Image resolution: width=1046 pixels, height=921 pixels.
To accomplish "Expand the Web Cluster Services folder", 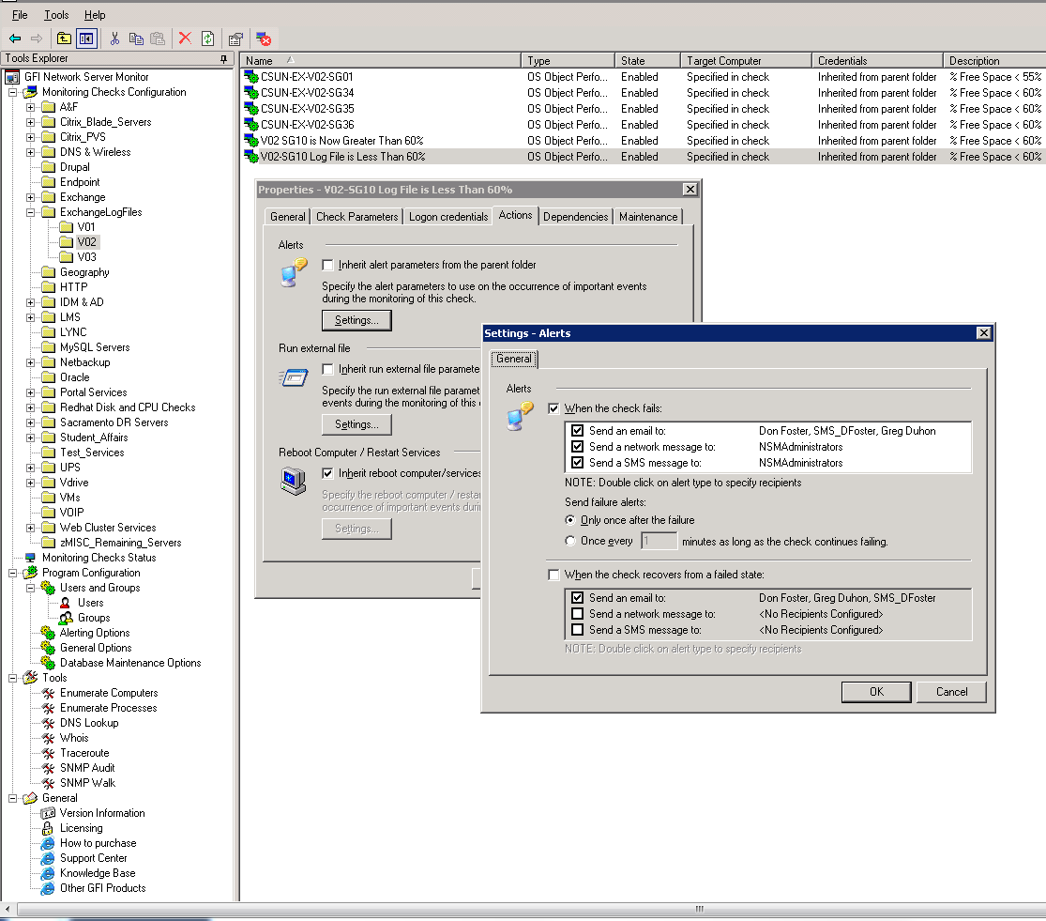I will click(30, 528).
